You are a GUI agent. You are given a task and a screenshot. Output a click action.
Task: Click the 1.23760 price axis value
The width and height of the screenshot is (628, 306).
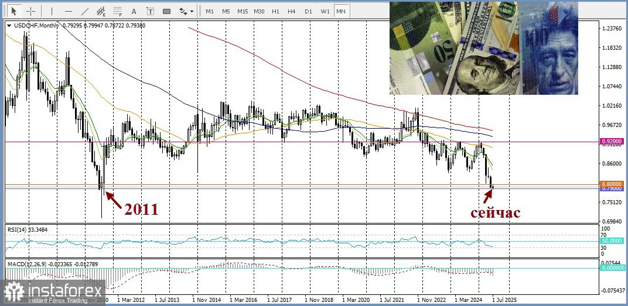[611, 29]
